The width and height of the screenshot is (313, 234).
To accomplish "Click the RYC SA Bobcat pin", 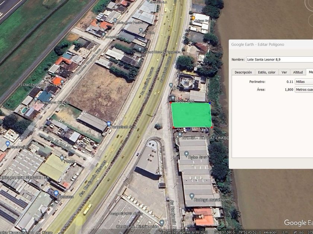I will [x=180, y=134].
